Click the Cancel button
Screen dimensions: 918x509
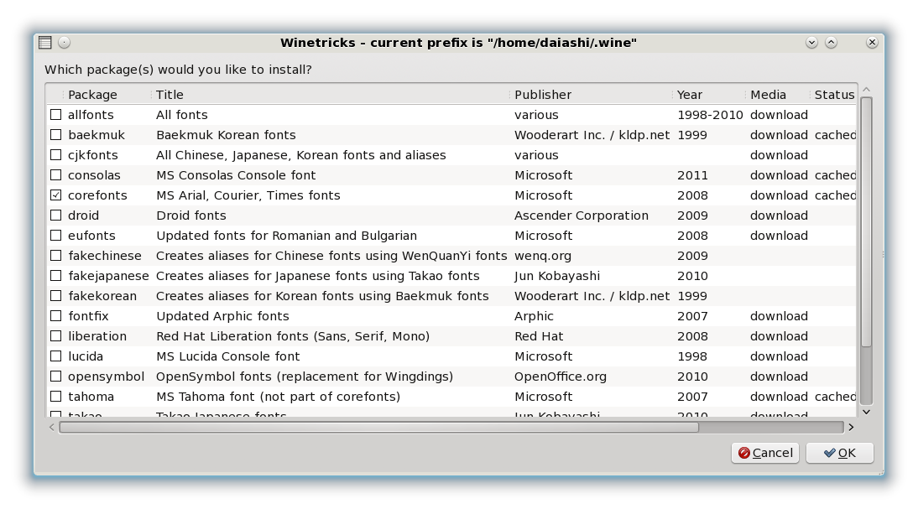point(764,453)
